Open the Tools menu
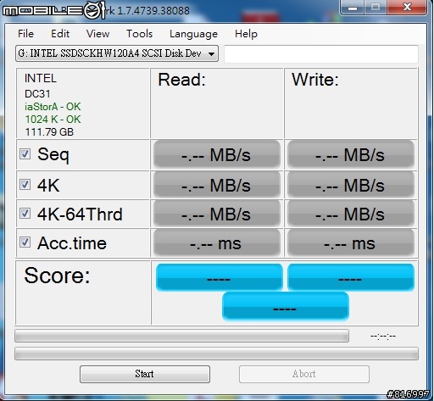This screenshot has width=434, height=401. click(x=139, y=34)
